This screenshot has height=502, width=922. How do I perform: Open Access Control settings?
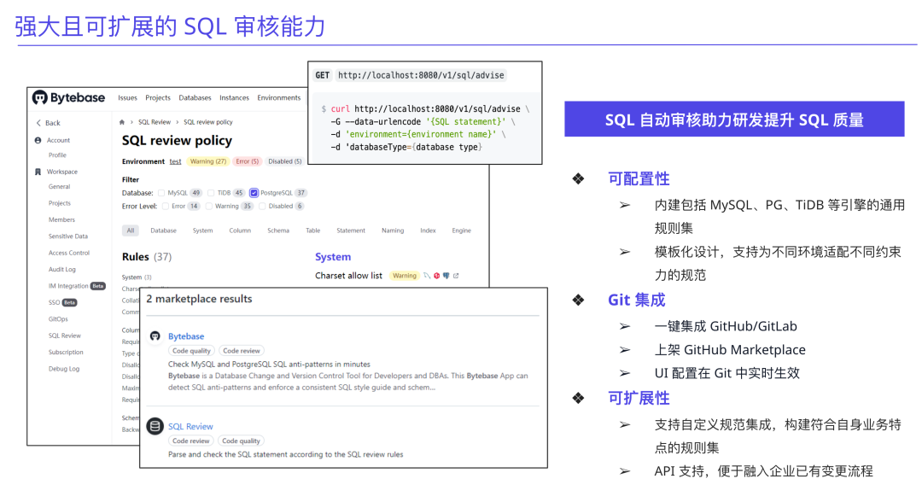[x=69, y=253]
